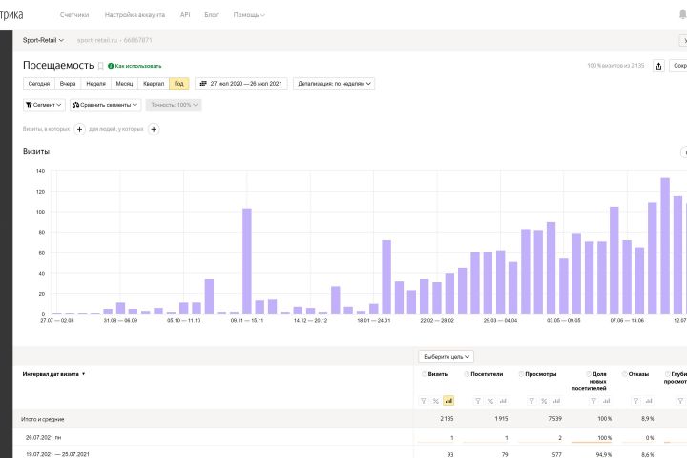Select the Визиты metric radio button

[424, 374]
